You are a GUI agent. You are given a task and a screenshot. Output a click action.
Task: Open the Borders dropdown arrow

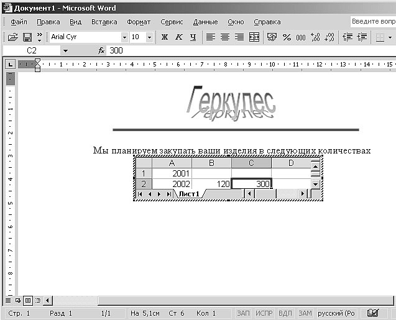(x=390, y=38)
